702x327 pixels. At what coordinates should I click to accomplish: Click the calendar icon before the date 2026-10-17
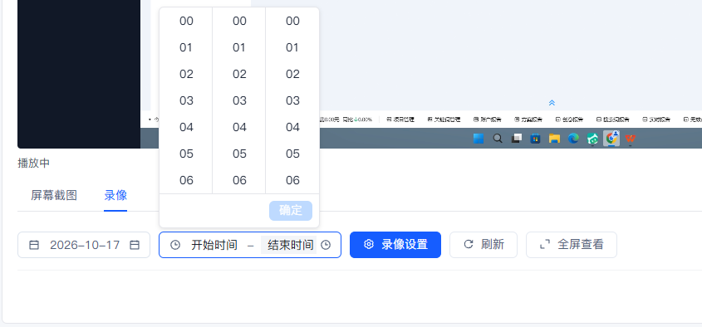(x=34, y=245)
